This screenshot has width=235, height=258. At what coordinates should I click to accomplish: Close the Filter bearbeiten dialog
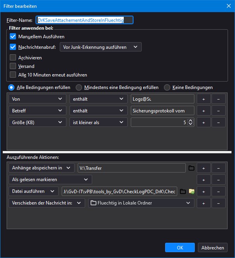(x=229, y=6)
